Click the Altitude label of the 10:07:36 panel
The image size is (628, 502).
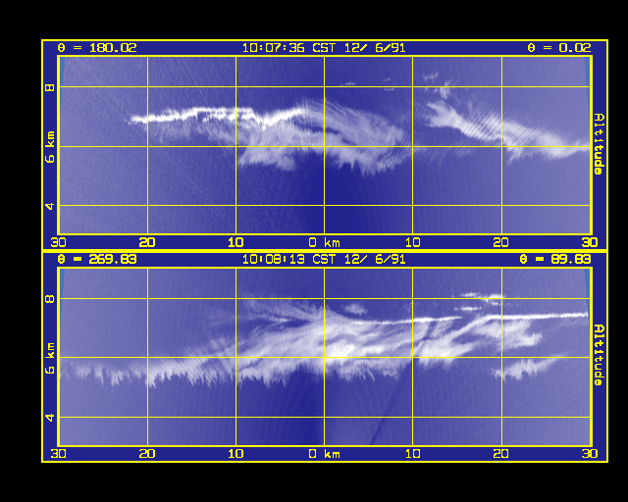point(599,144)
